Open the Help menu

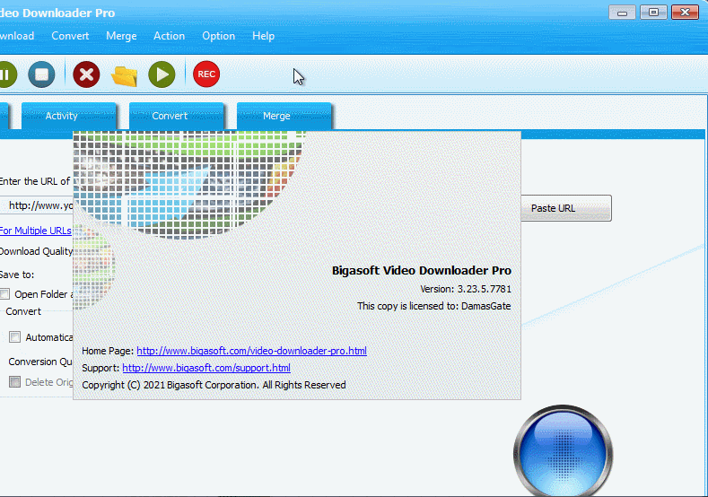click(x=263, y=36)
